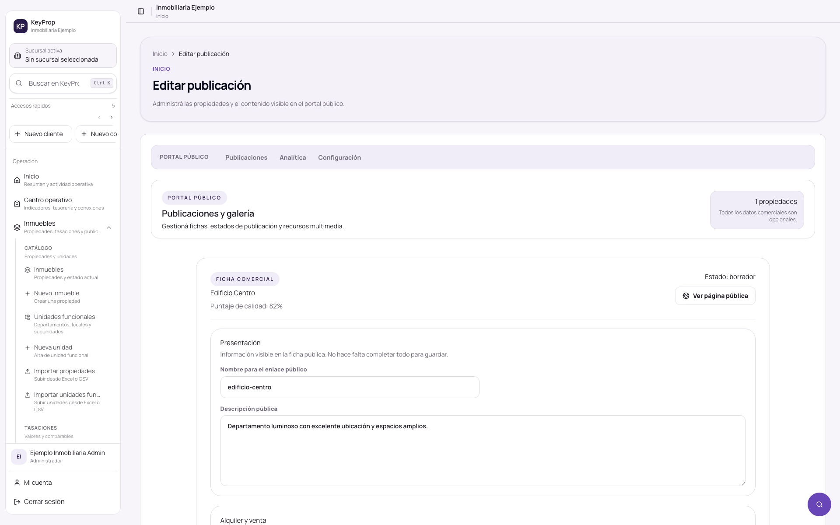Click the EI user avatar
Image resolution: width=840 pixels, height=525 pixels.
pos(19,457)
